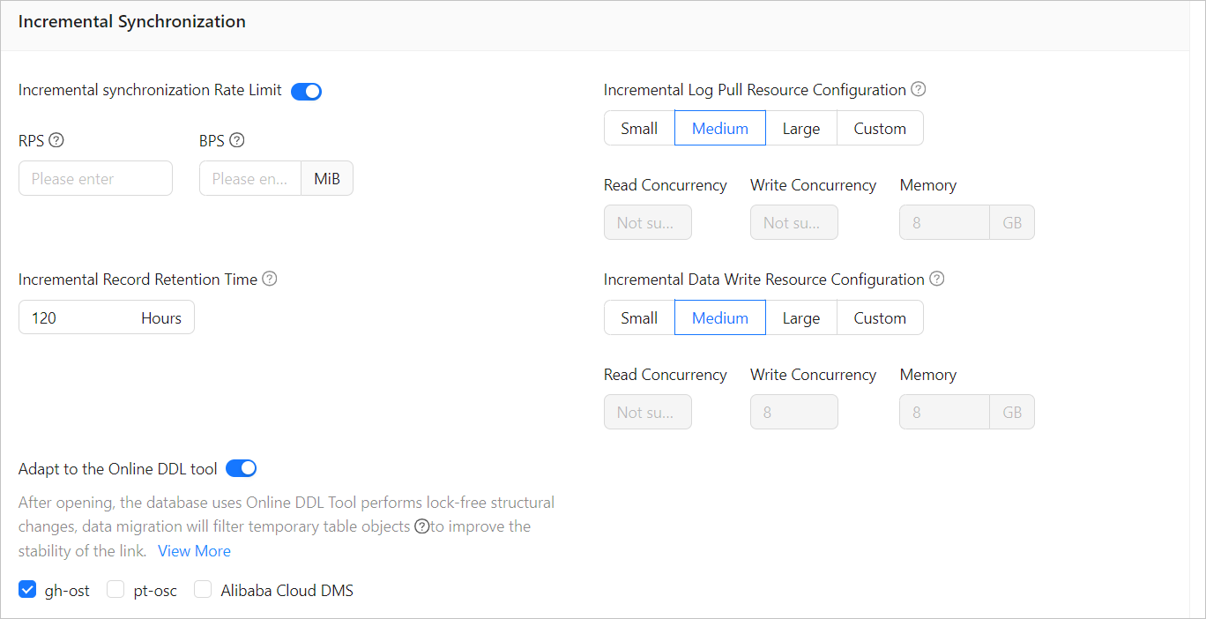The height and width of the screenshot is (619, 1206).
Task: Choose Large for Incremental Log Pull Resource
Action: [x=800, y=128]
